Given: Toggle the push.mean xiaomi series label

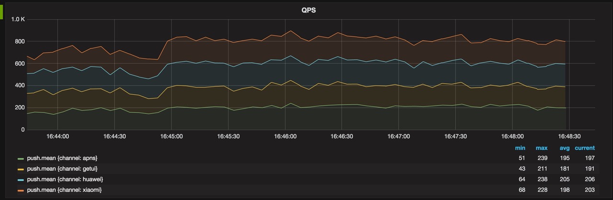Looking at the screenshot, I should (64, 190).
